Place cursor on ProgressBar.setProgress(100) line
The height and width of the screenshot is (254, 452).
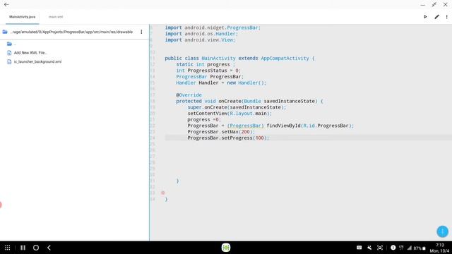[228, 138]
